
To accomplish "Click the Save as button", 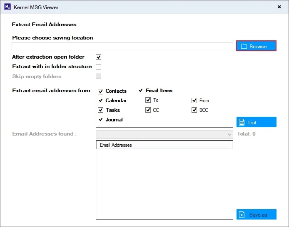I will (257, 215).
